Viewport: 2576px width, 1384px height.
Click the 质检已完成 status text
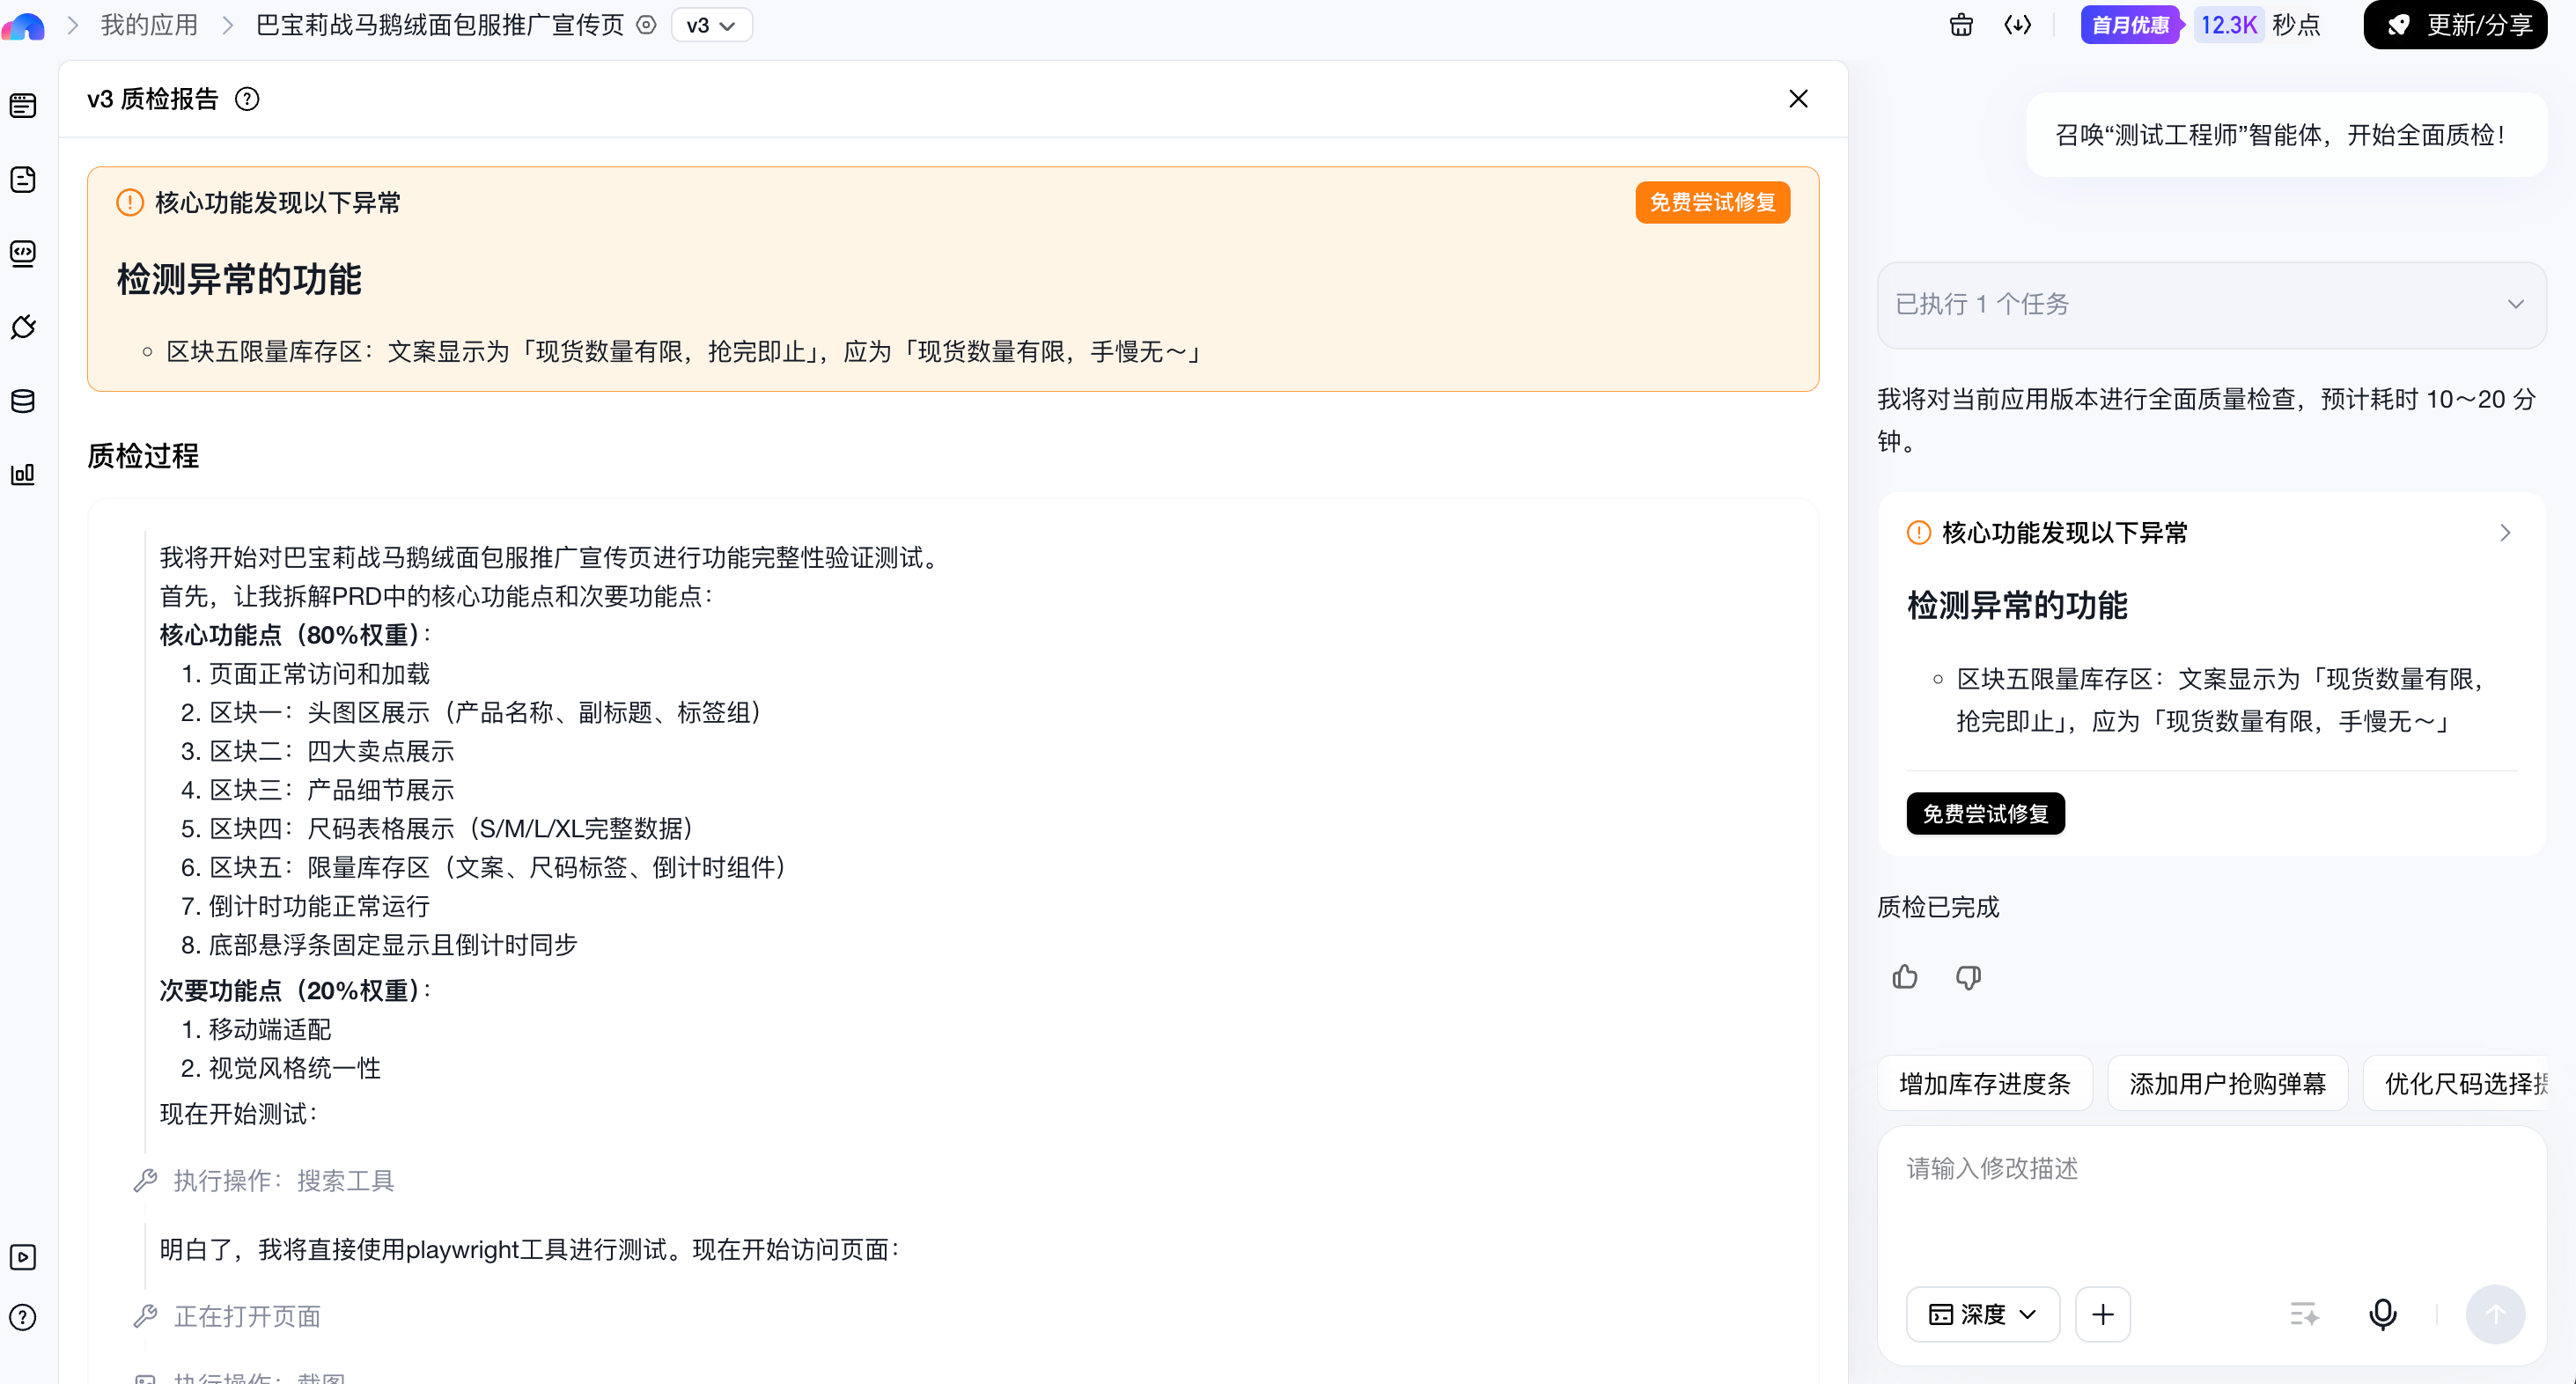[1938, 907]
